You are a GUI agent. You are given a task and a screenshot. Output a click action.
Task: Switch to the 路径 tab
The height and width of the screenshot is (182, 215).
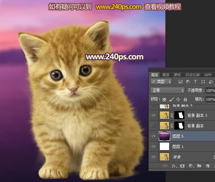(177, 75)
